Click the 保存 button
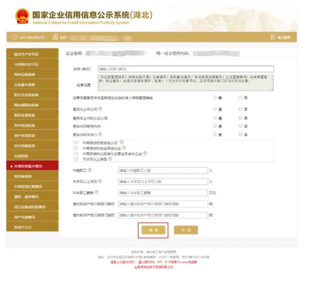The height and width of the screenshot is (287, 318). click(x=153, y=230)
